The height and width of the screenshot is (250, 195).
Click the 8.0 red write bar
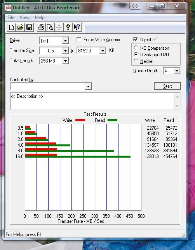coord(41,149)
